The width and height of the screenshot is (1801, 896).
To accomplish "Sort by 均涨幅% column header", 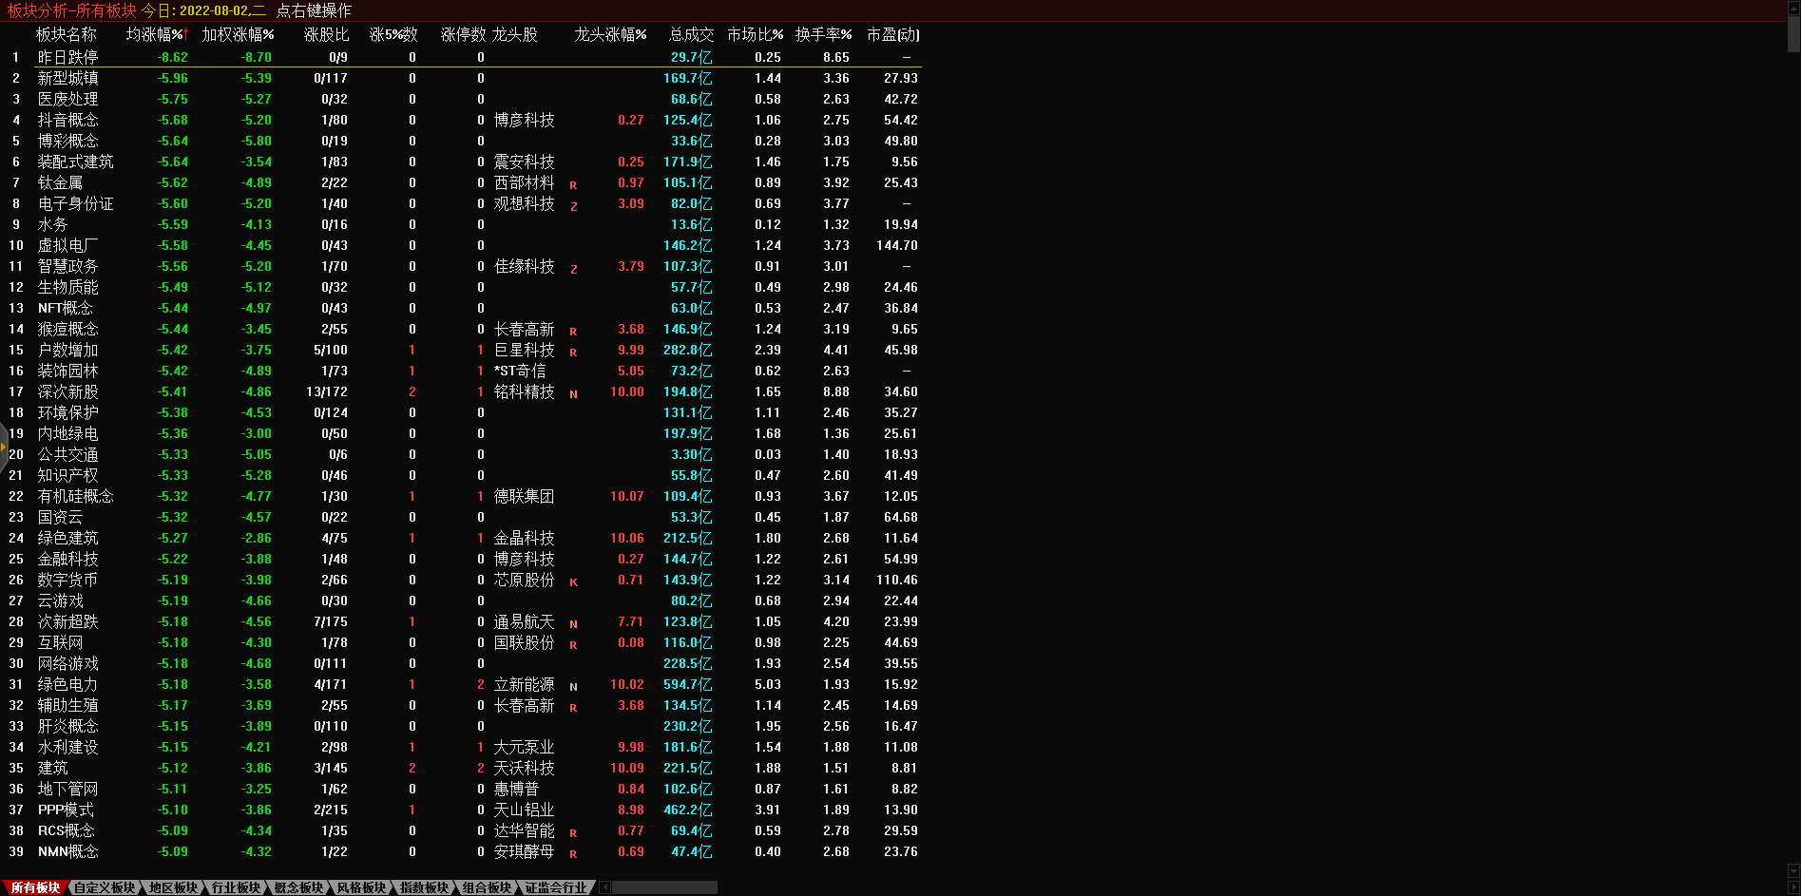I will 156,34.
